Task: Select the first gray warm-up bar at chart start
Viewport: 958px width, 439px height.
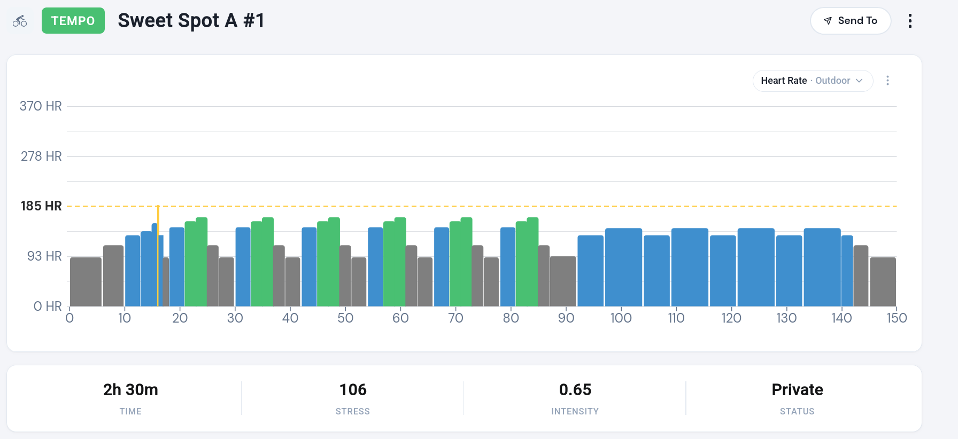Action: tap(86, 281)
